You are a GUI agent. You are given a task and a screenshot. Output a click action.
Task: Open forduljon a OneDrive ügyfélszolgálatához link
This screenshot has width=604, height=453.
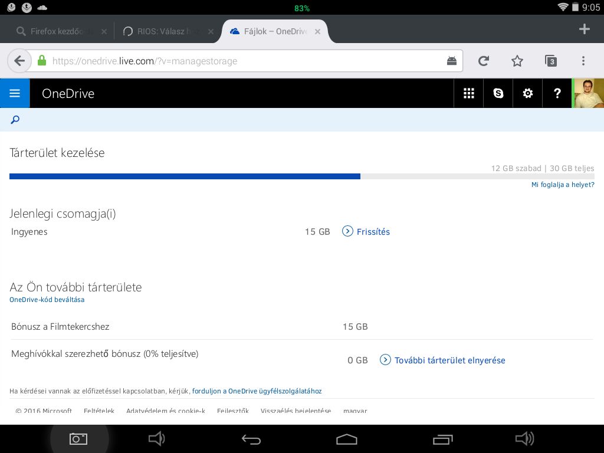257,391
